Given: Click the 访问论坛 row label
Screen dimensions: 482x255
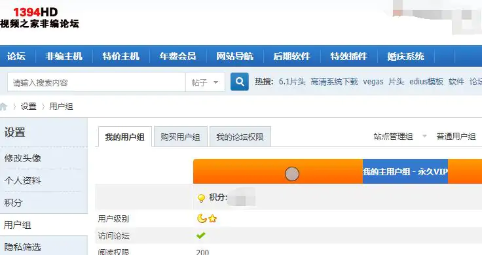Looking at the screenshot, I should tap(113, 235).
